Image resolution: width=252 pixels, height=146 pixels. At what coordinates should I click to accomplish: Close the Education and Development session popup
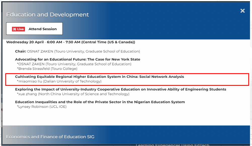242,11
